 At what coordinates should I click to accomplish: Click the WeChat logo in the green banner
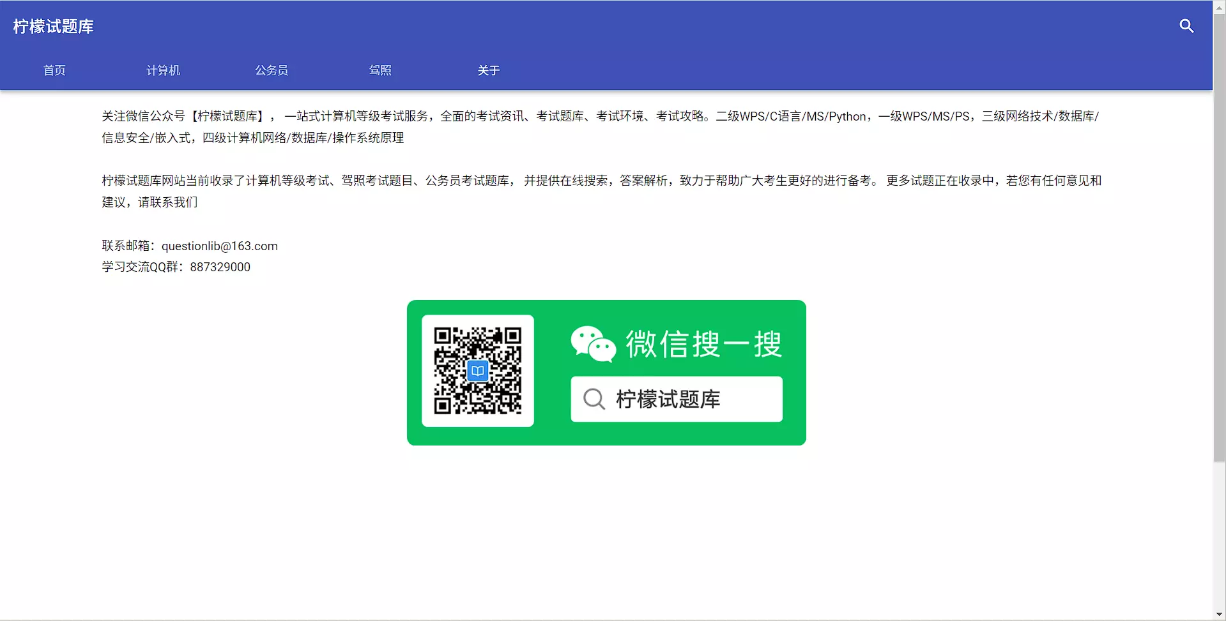tap(593, 344)
